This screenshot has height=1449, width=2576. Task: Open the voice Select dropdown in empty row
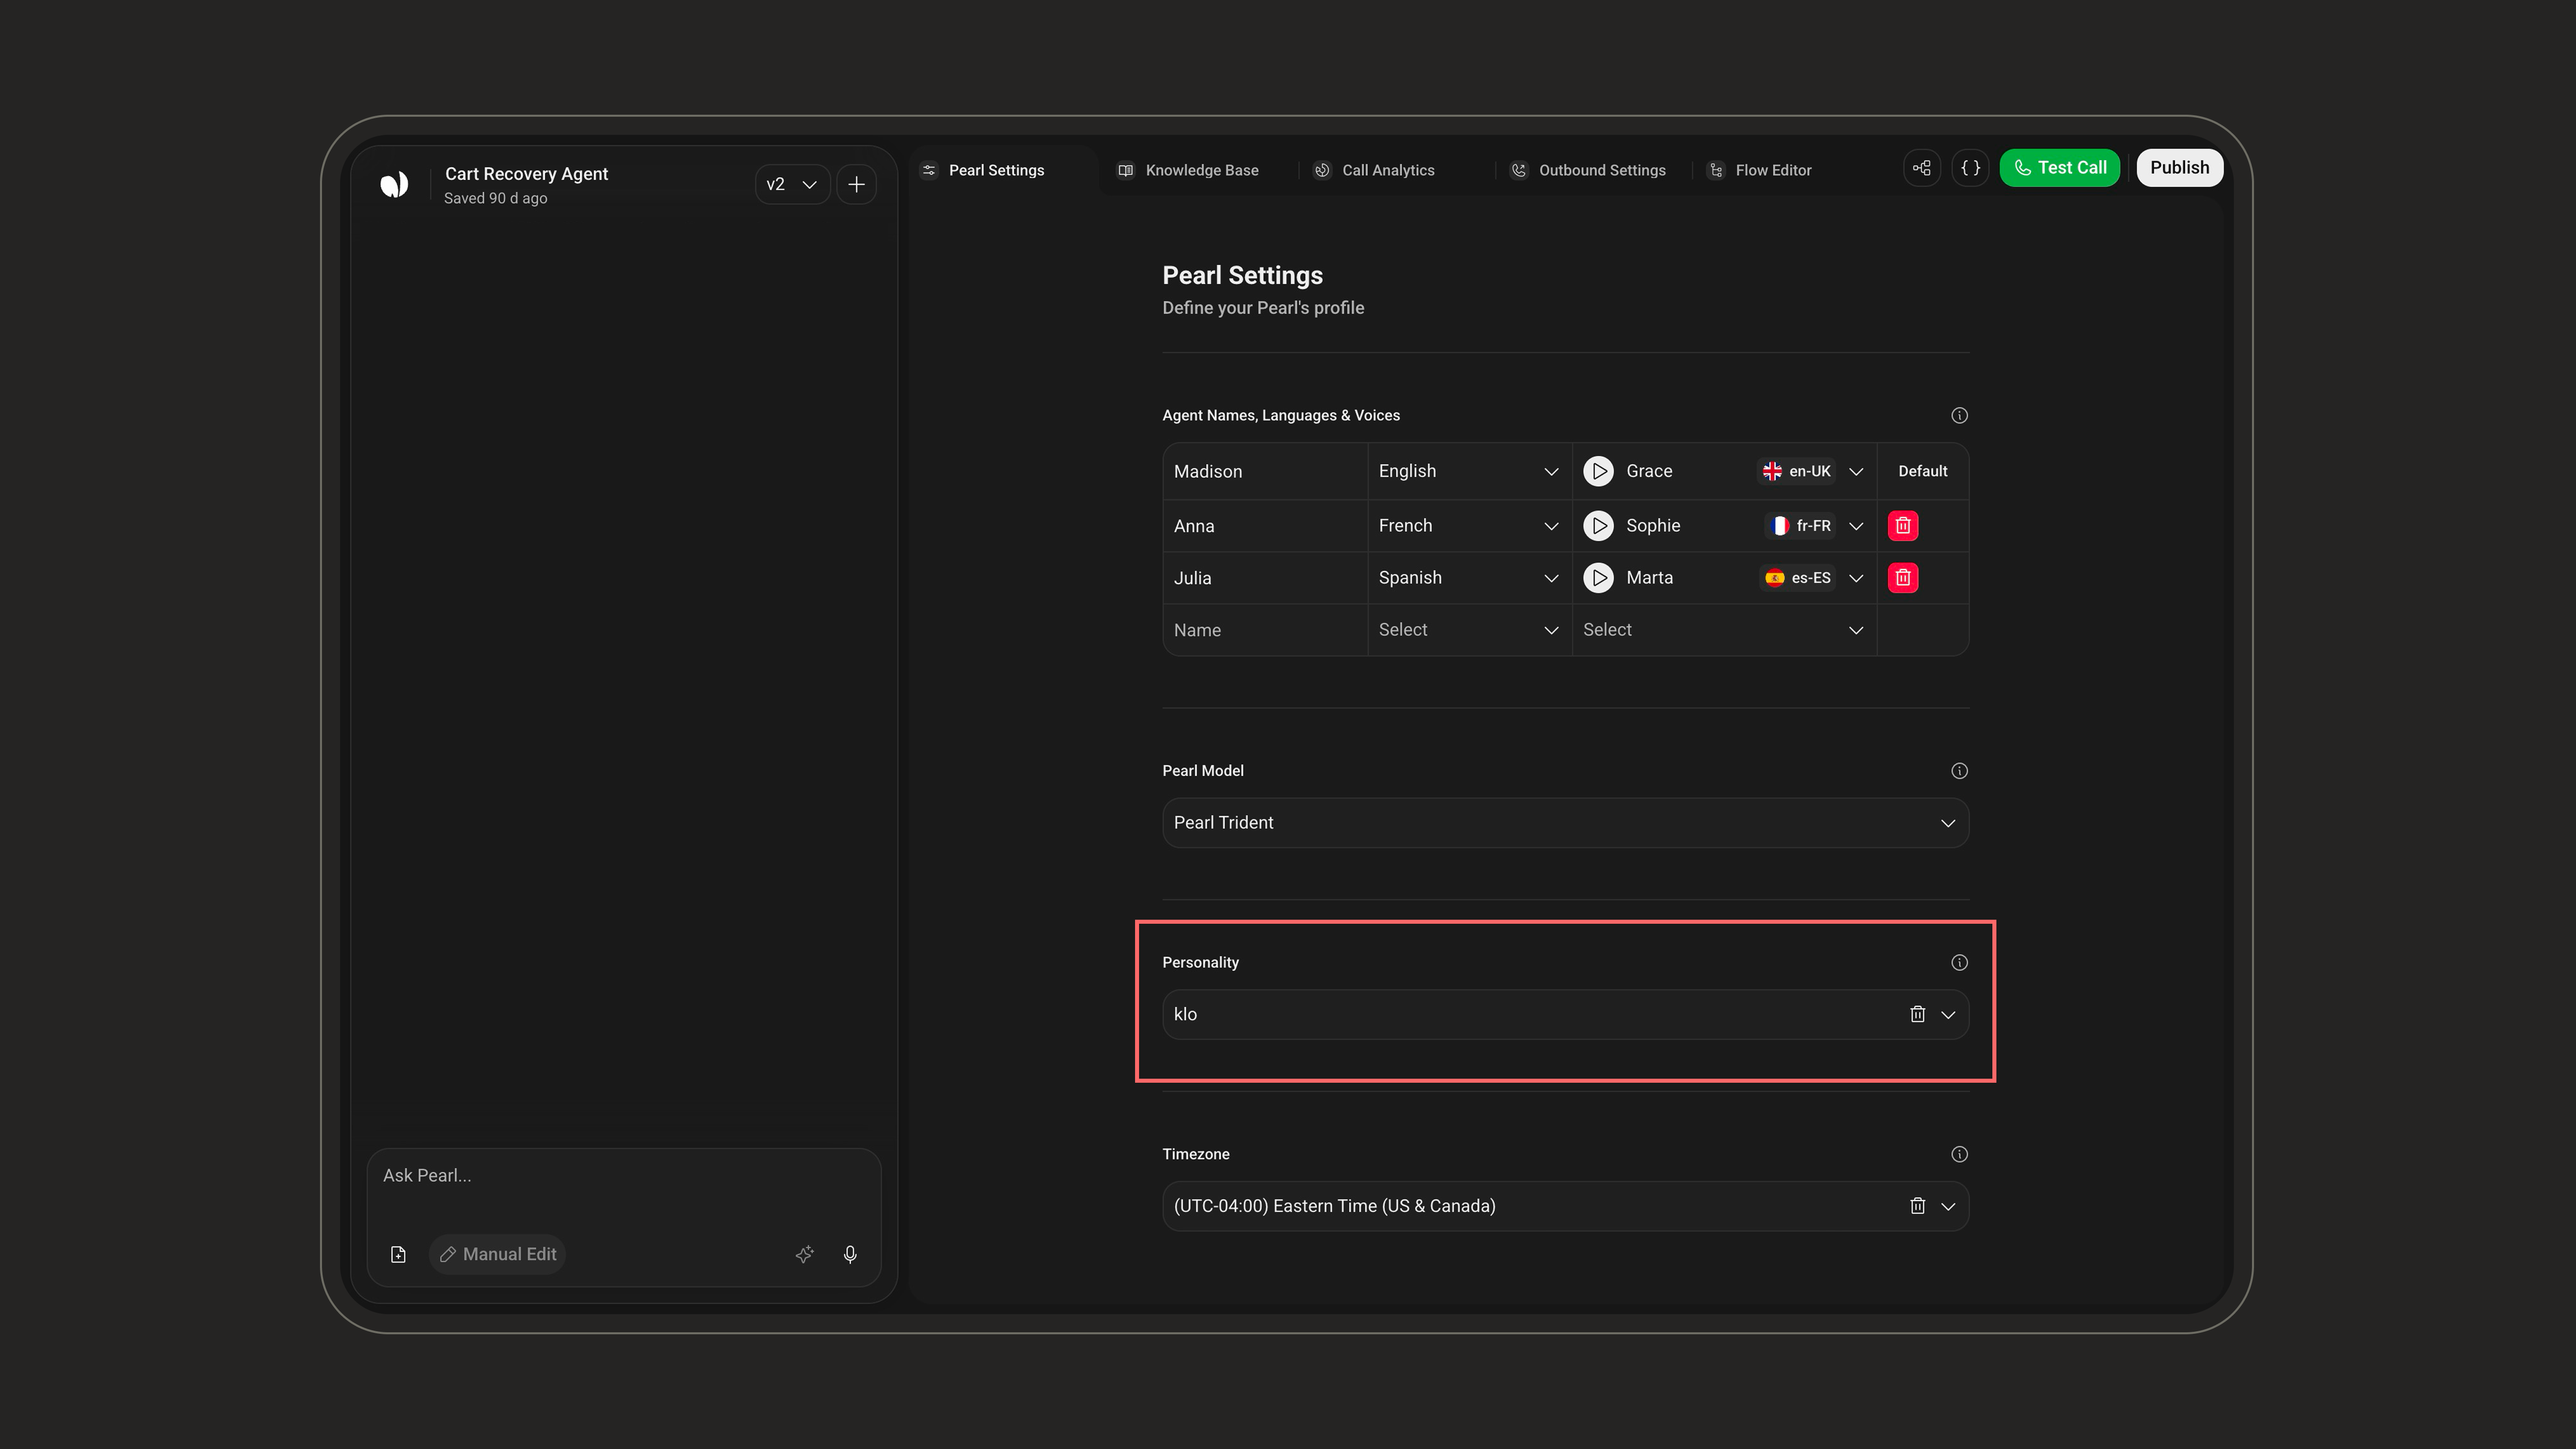click(1724, 630)
